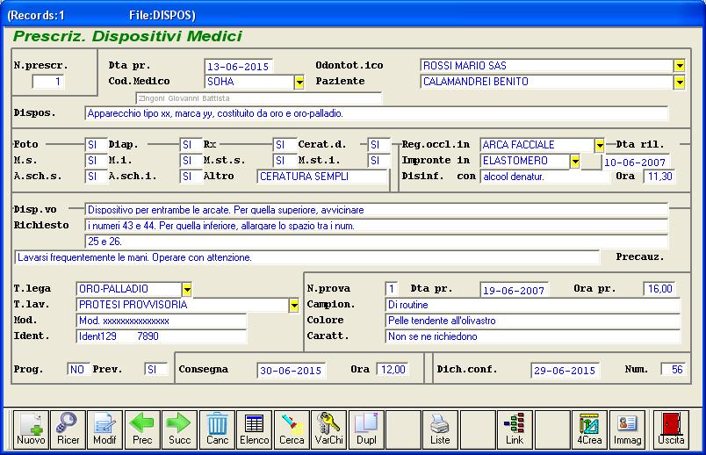Image resolution: width=706 pixels, height=455 pixels.
Task: Expand the Cod.Medico SOHA dropdown
Action: click(x=299, y=82)
